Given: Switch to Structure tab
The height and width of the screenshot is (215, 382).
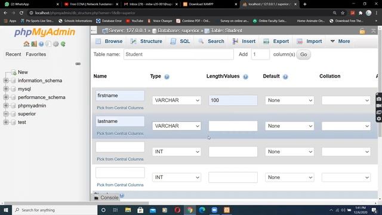Looking at the screenshot, I should point(146,41).
